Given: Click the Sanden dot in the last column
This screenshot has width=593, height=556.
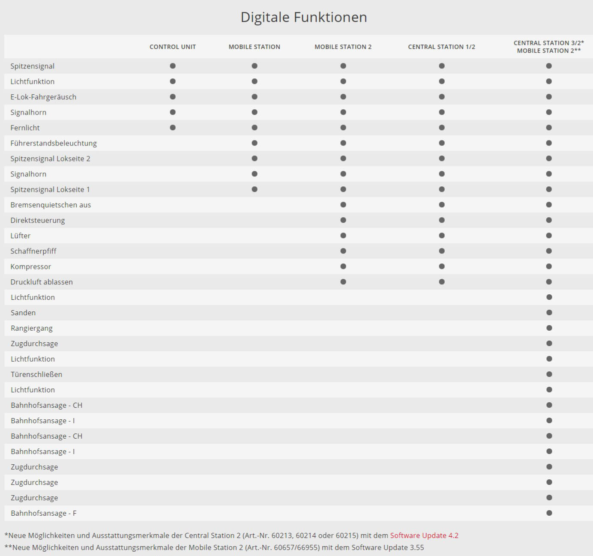Looking at the screenshot, I should 549,313.
